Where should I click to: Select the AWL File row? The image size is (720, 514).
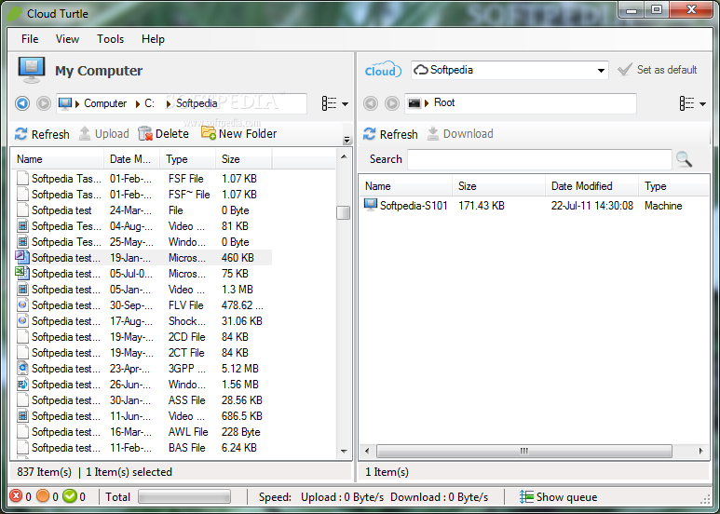point(143,432)
